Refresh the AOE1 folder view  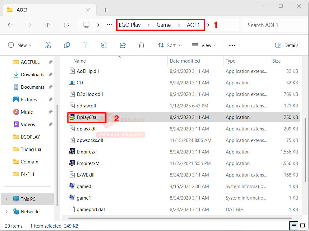(x=67, y=25)
